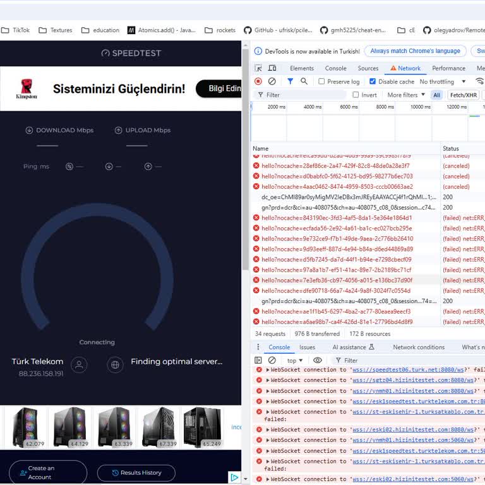
Task: Switch to the Elements tab
Action: pos(302,68)
